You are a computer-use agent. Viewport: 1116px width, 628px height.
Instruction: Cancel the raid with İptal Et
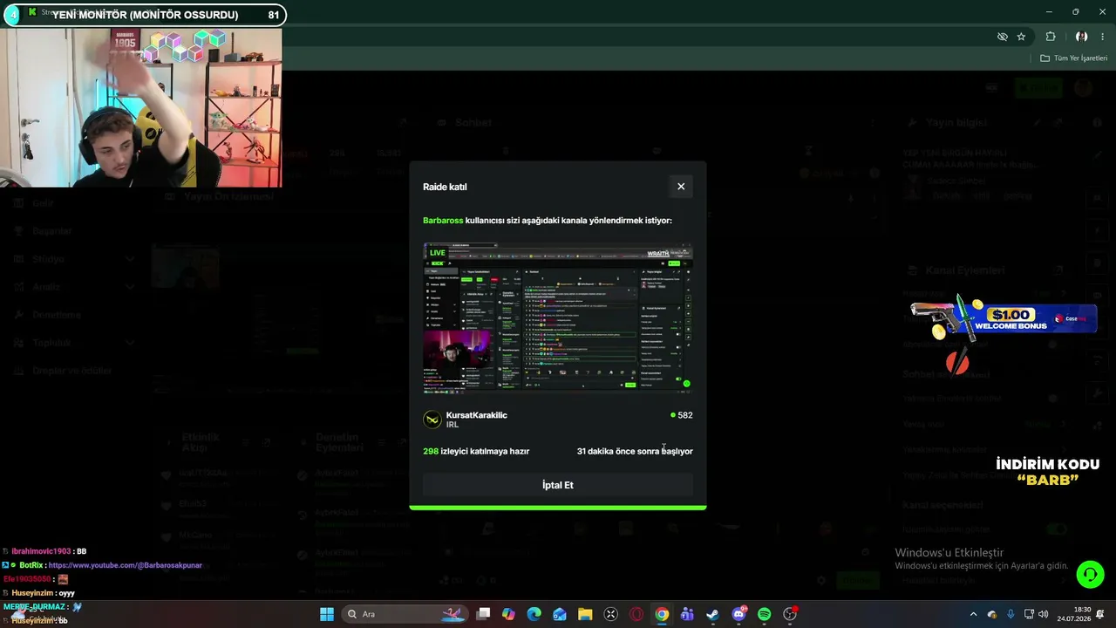pos(558,485)
